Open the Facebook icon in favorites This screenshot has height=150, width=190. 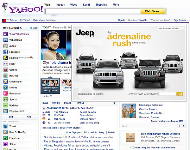click(6, 52)
